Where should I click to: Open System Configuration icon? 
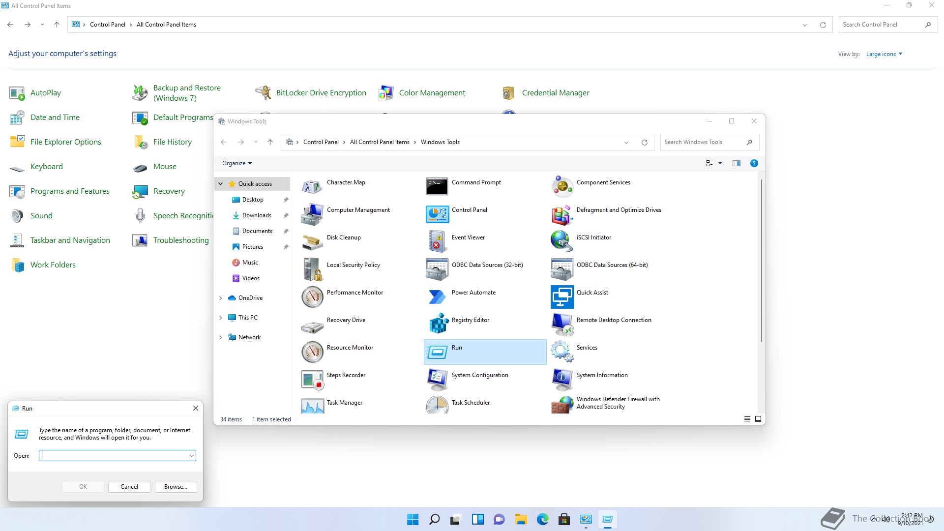pos(437,380)
